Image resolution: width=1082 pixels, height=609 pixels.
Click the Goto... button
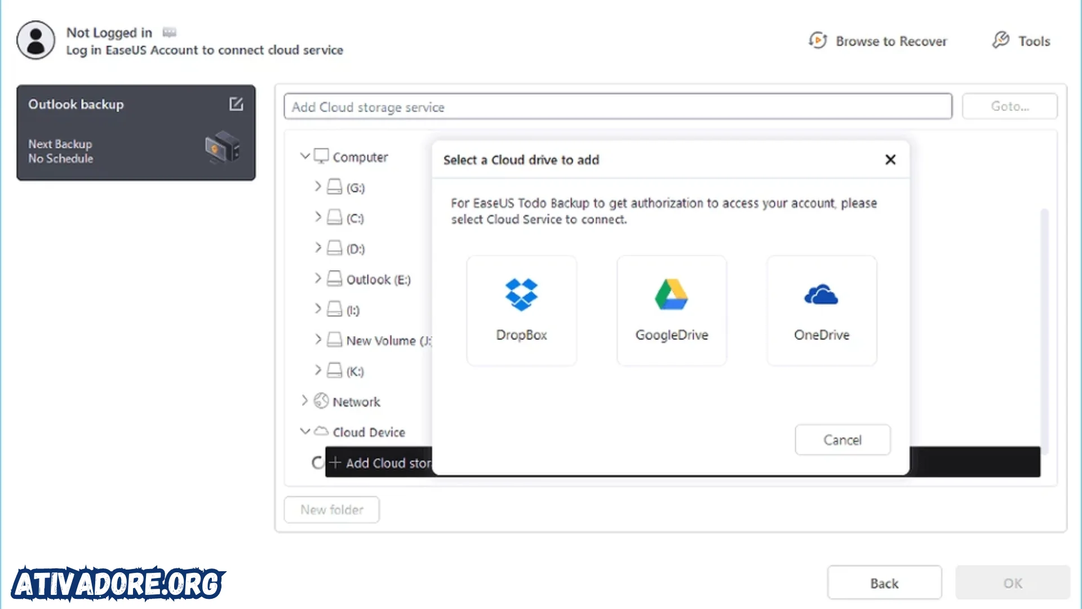pyautogui.click(x=1009, y=106)
